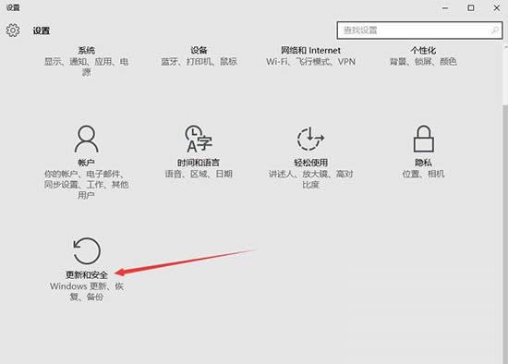Maximize the Settings window
Viewport: 508px width, 364px height.
click(471, 7)
